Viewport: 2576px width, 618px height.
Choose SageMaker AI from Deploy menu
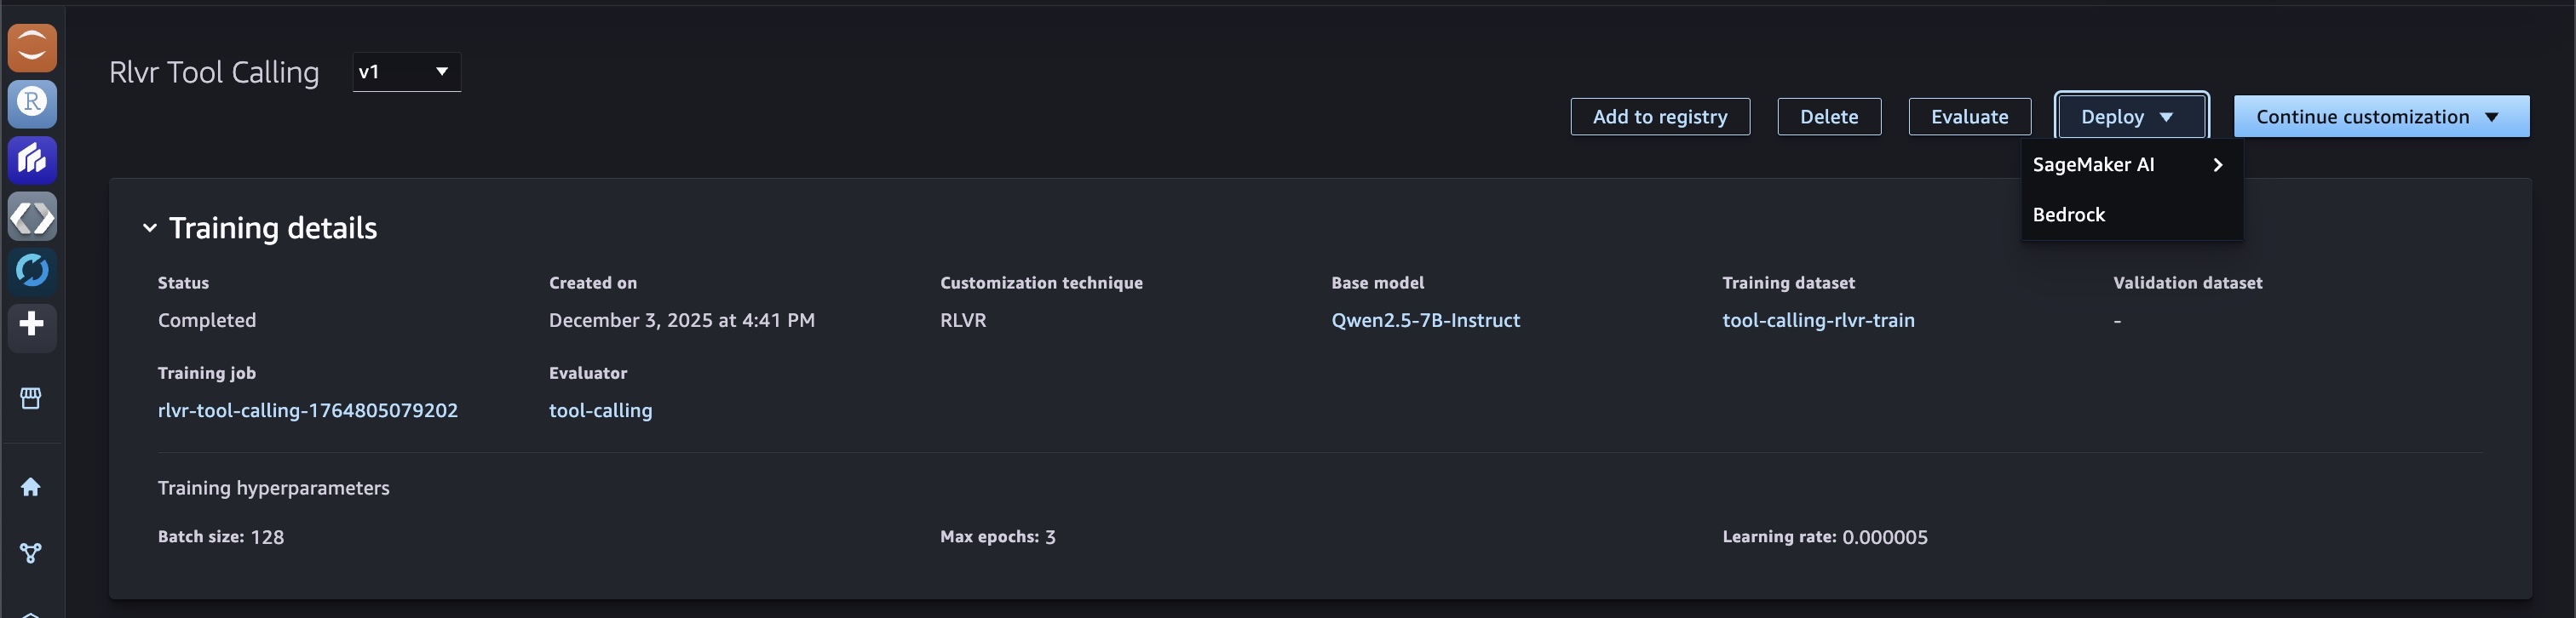point(2131,165)
